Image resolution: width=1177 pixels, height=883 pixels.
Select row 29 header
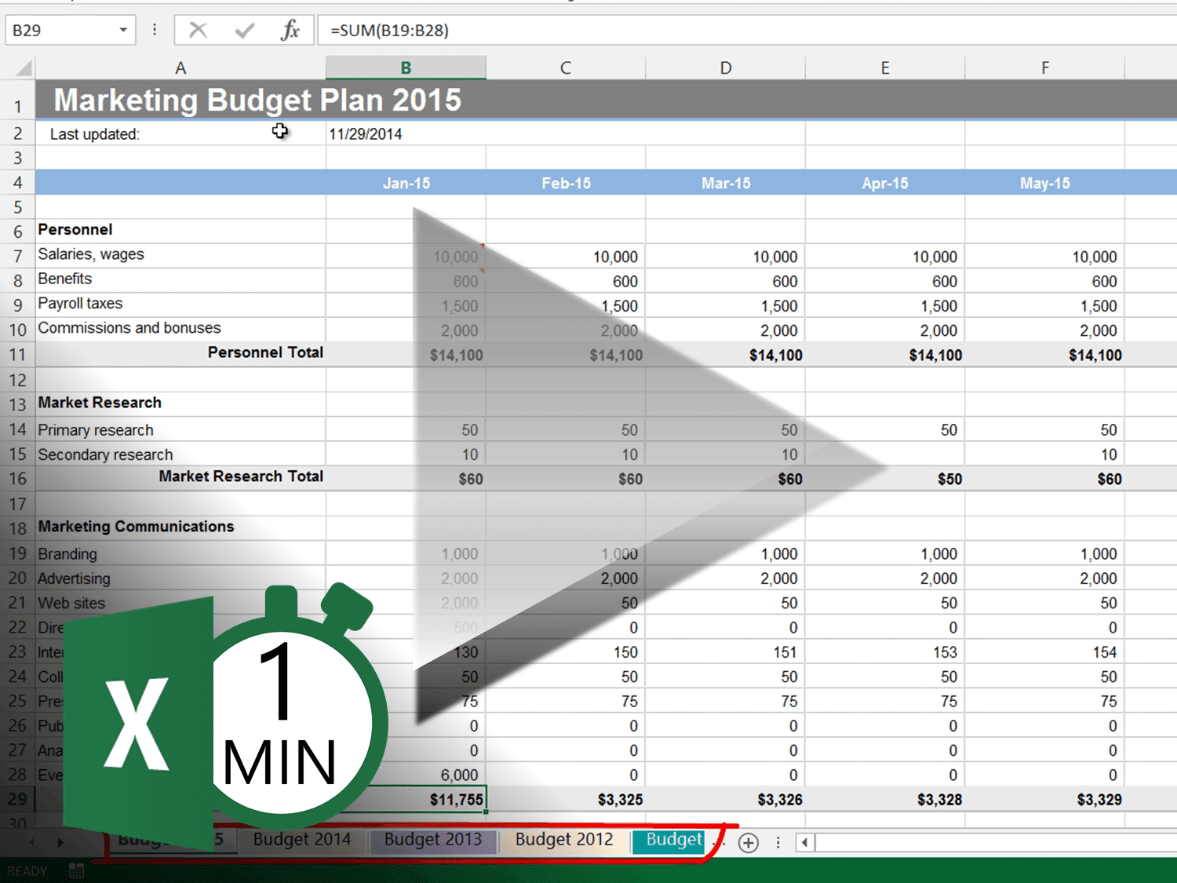pos(18,799)
